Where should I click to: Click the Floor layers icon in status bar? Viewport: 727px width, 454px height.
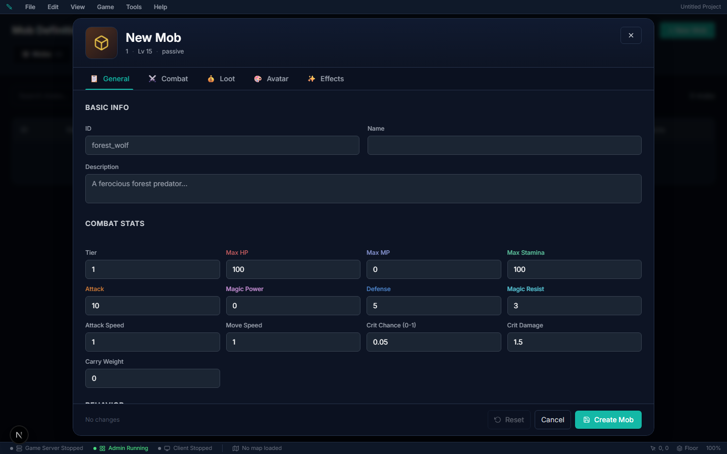click(x=680, y=448)
